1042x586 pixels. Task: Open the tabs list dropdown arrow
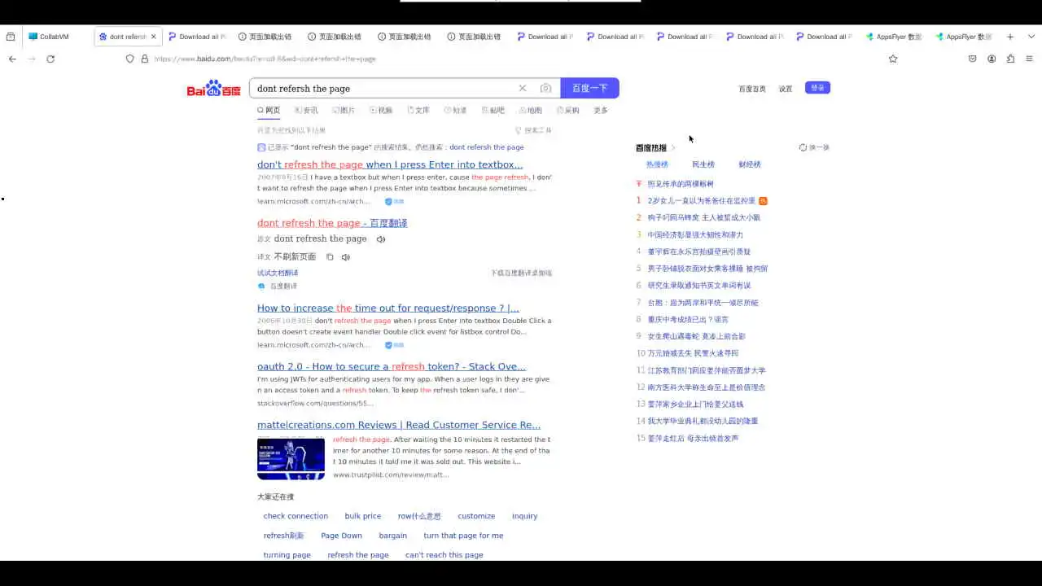(x=1030, y=37)
